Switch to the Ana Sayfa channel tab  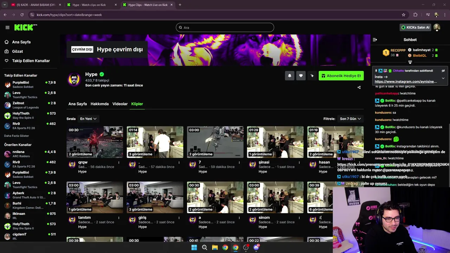pos(77,104)
